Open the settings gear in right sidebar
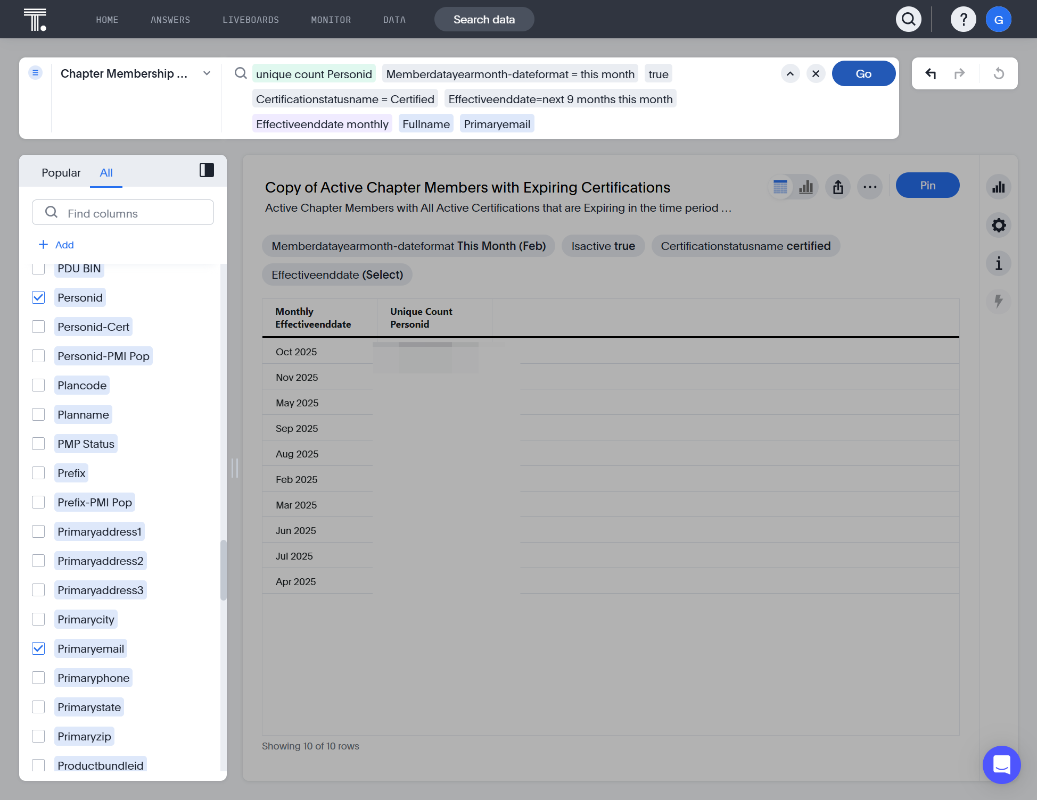 click(999, 225)
